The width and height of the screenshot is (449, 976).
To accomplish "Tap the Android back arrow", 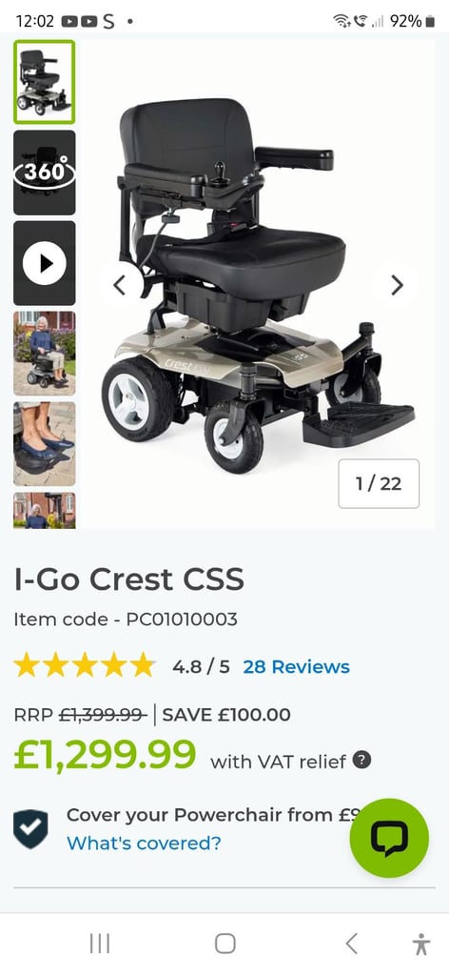I will click(352, 945).
